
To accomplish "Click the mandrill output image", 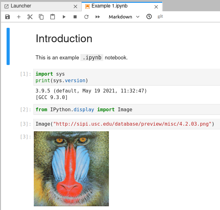I will [x=71, y=169].
